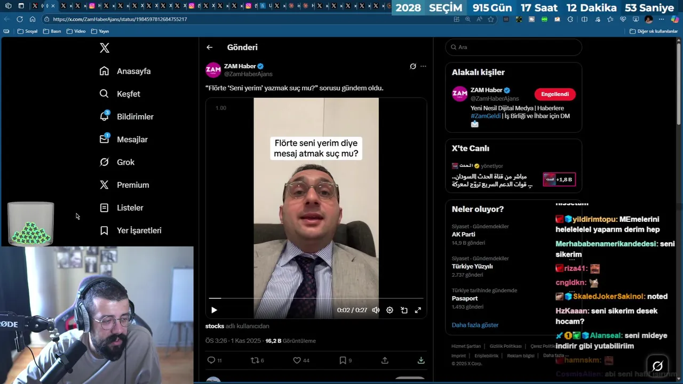Open Reklam bilgisi footer link

pos(521,356)
